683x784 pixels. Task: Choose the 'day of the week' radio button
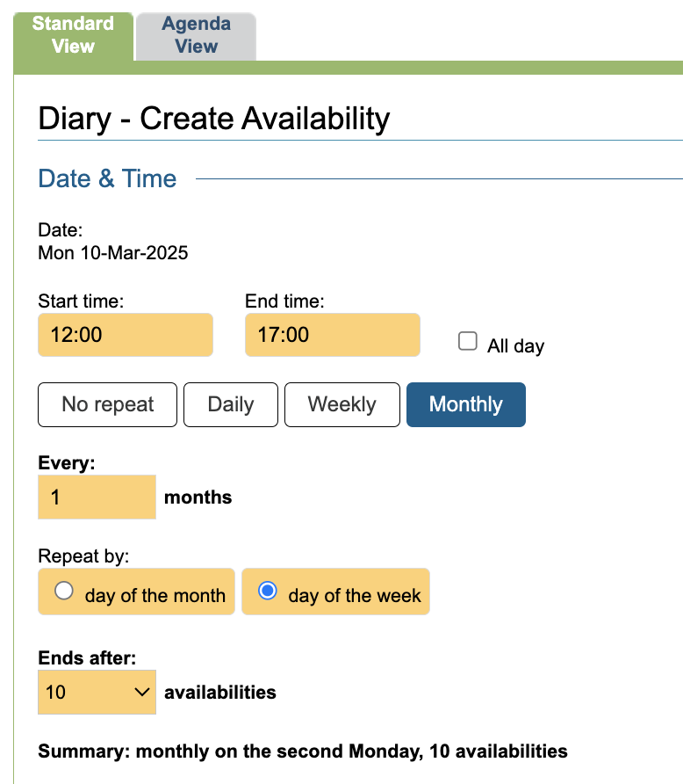pos(267,592)
